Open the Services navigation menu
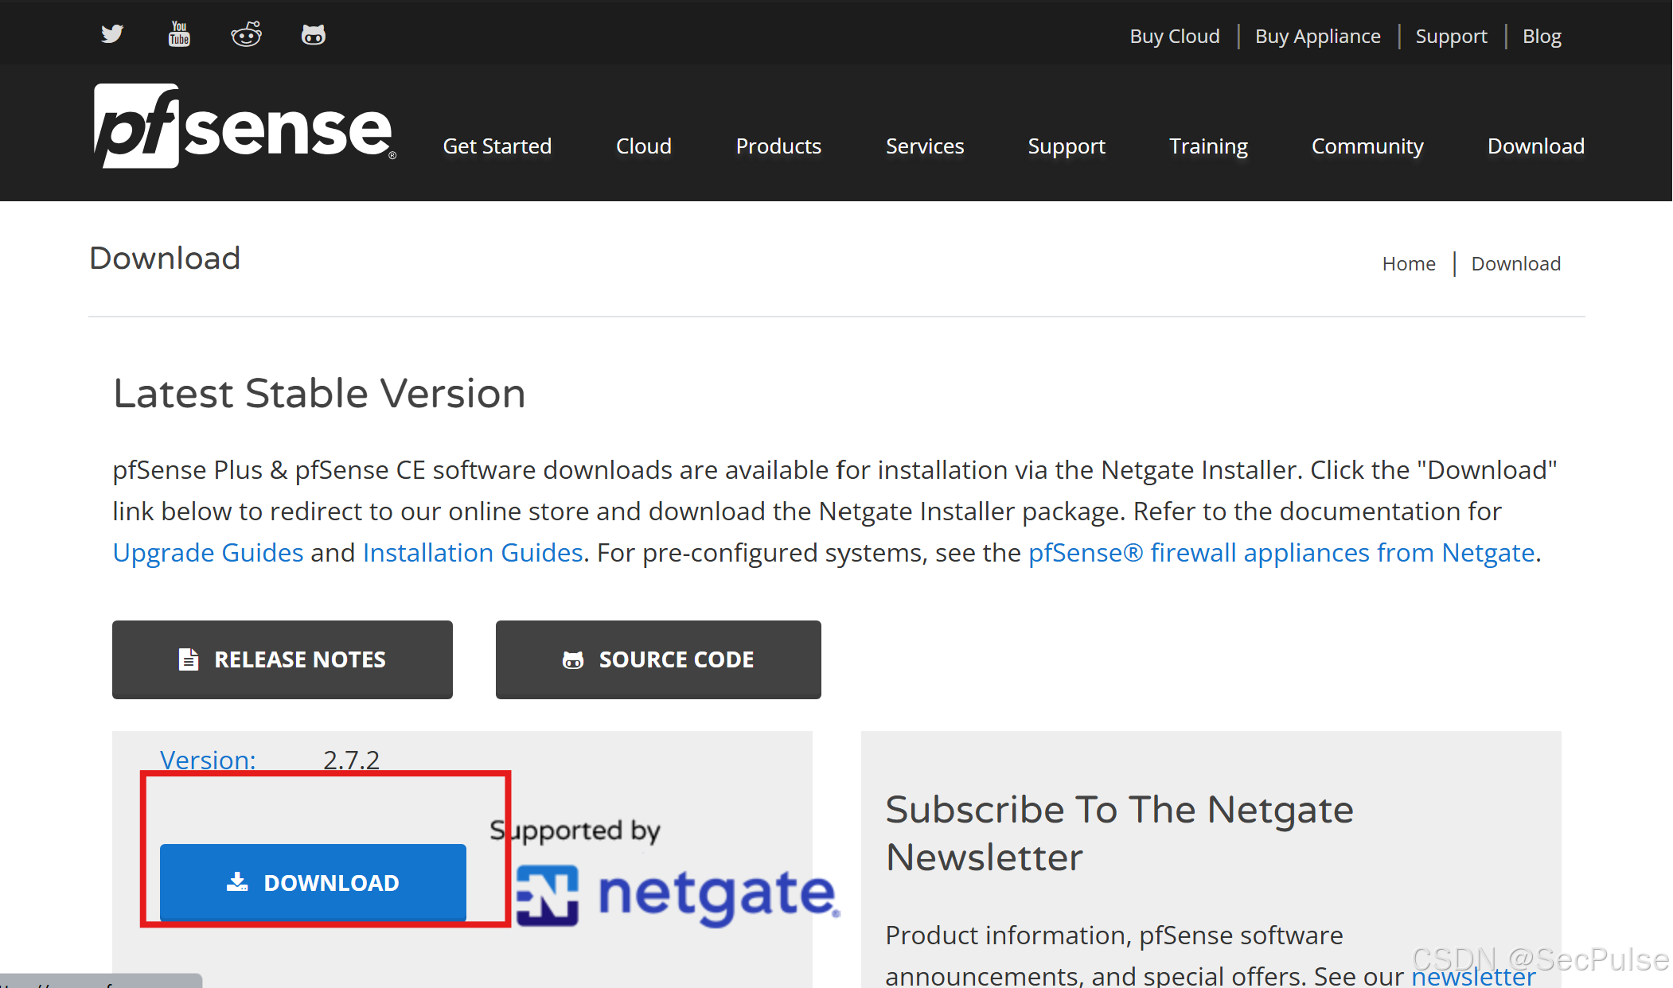 924,146
